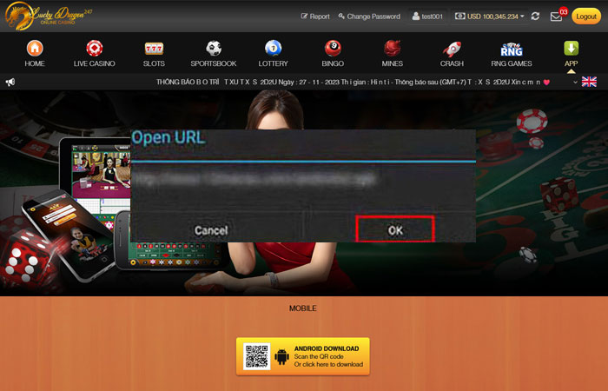Screen dimensions: 608x391
Task: Select the Lottery ball icon
Action: click(273, 49)
